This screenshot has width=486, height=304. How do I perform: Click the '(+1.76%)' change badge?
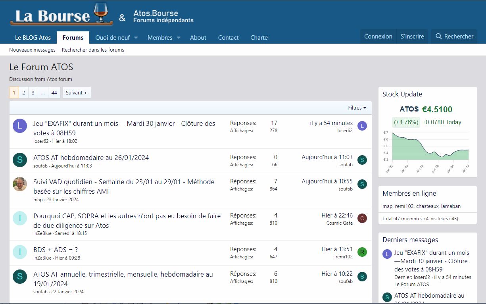[x=406, y=122]
